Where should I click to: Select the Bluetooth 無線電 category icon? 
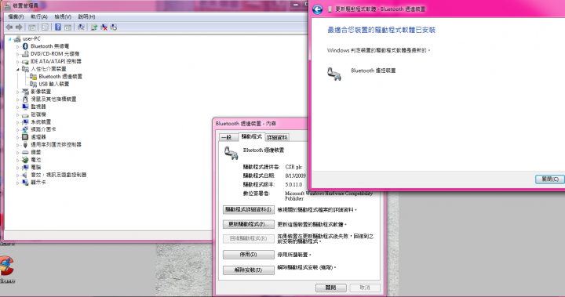25,46
